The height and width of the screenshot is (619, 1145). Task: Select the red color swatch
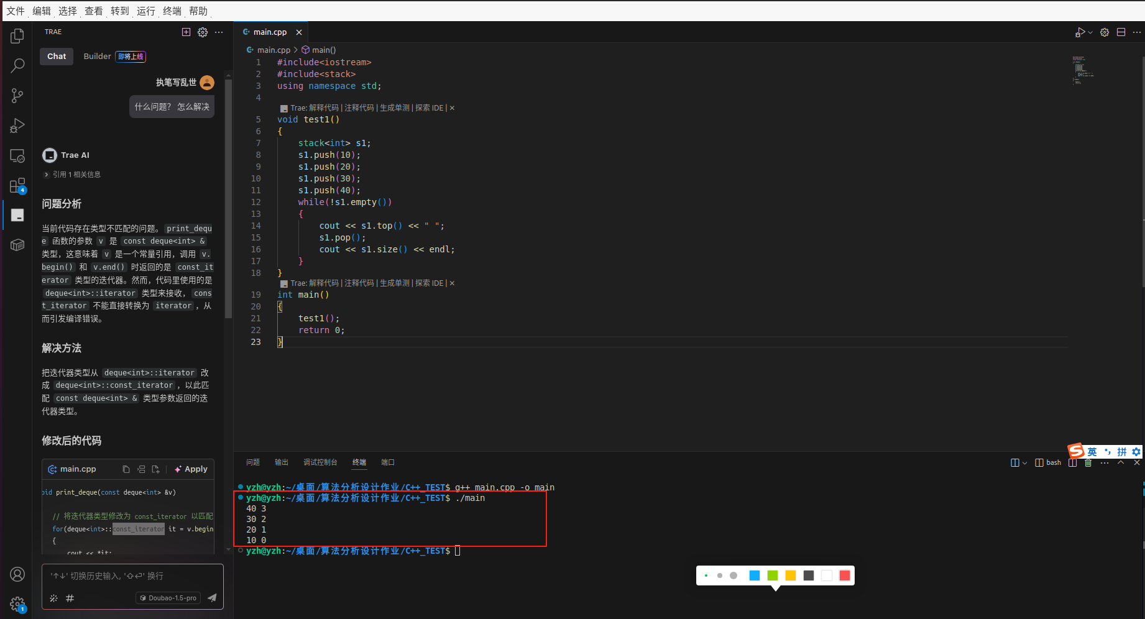(x=845, y=575)
